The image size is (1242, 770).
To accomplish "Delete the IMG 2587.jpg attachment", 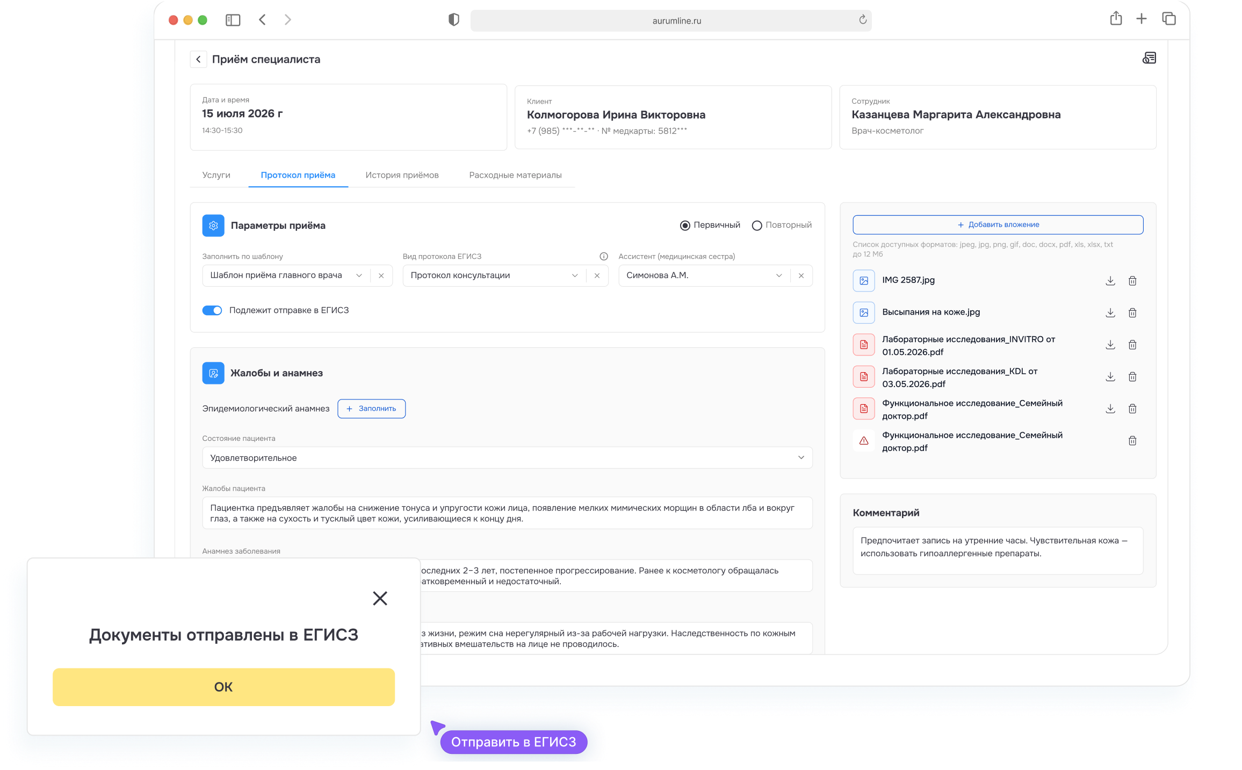I will (x=1132, y=281).
